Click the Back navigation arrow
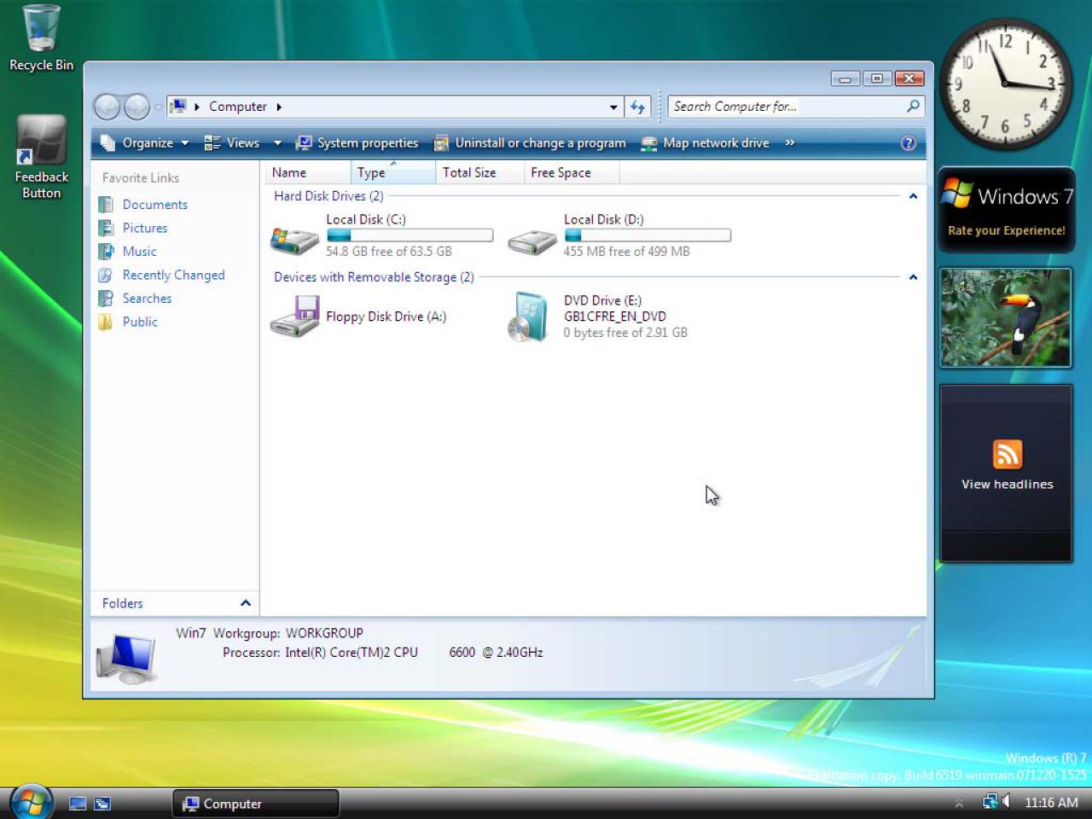Image resolution: width=1092 pixels, height=819 pixels. pyautogui.click(x=107, y=107)
